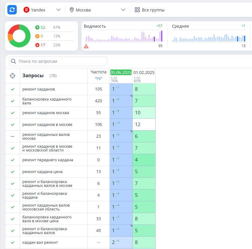
Task: Open the query ремонт карданов
Action: pyautogui.click(x=39, y=89)
